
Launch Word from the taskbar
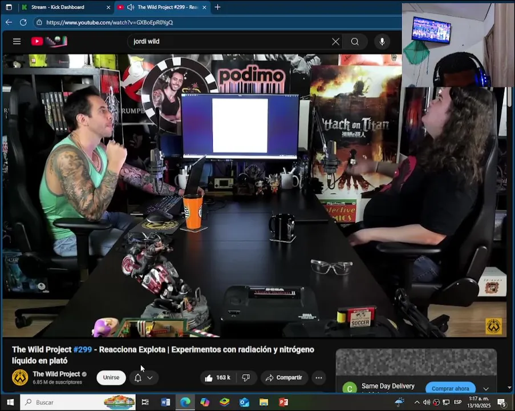165,402
